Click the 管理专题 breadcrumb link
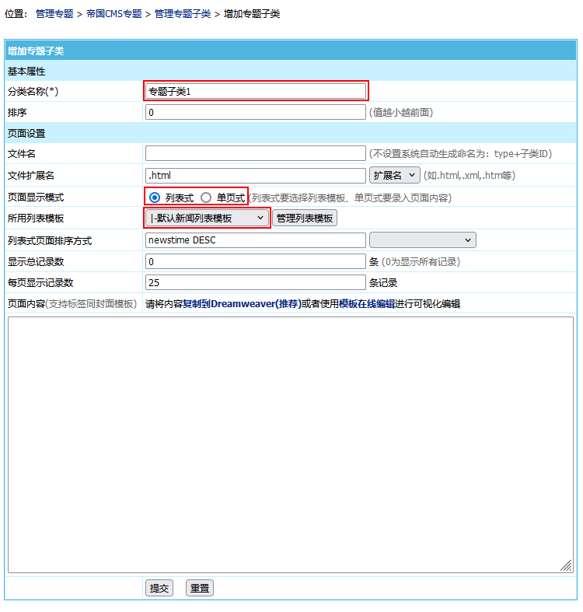Screen dimensions: 583x612 coord(54,14)
